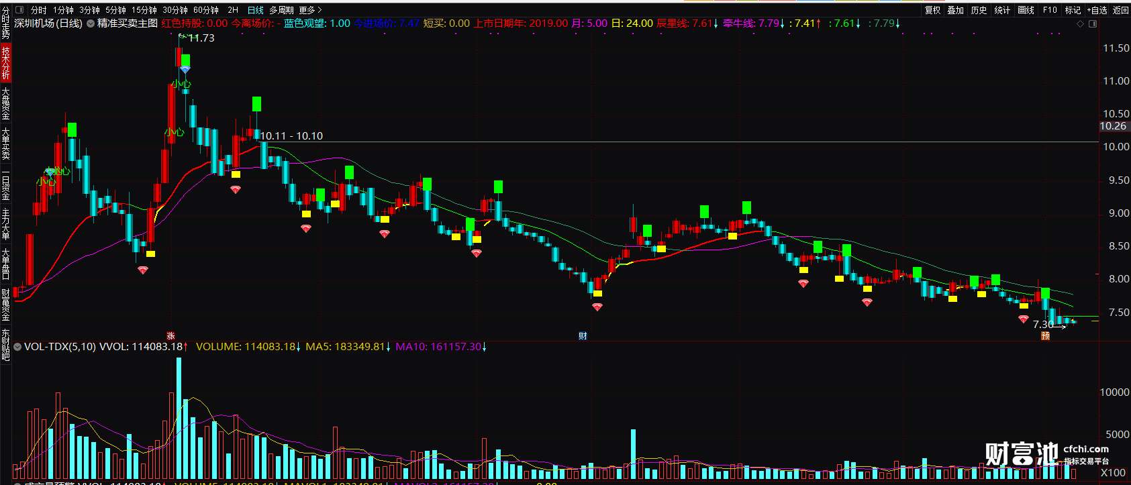The height and width of the screenshot is (485, 1131).
Task: Click the 涨 marker on the time axis
Action: coord(170,336)
